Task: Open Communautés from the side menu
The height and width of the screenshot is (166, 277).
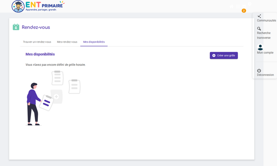Action: click(266, 18)
